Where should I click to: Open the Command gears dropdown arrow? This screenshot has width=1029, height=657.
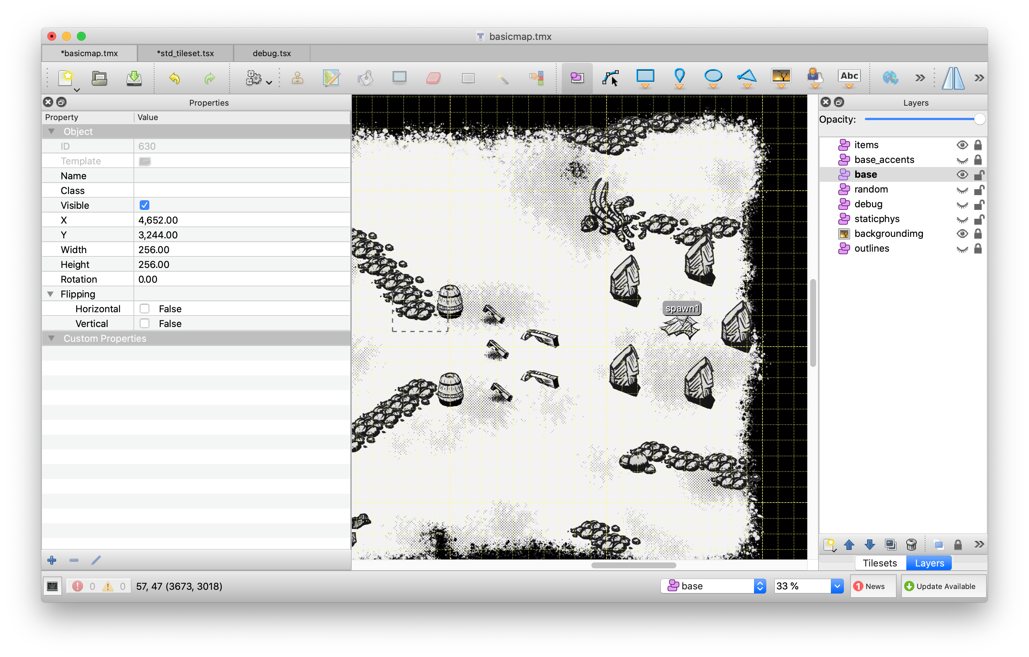[x=269, y=82]
